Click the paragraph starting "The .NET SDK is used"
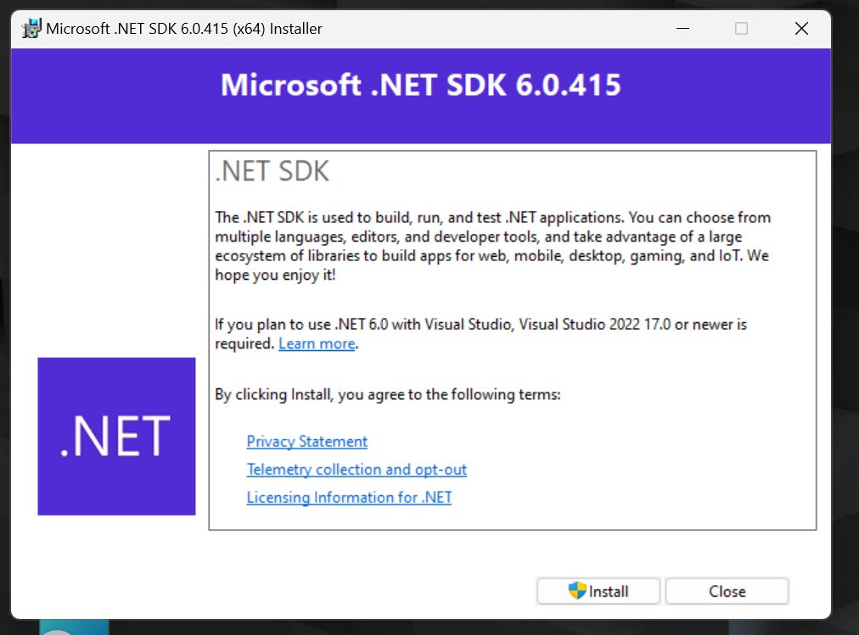 click(492, 246)
